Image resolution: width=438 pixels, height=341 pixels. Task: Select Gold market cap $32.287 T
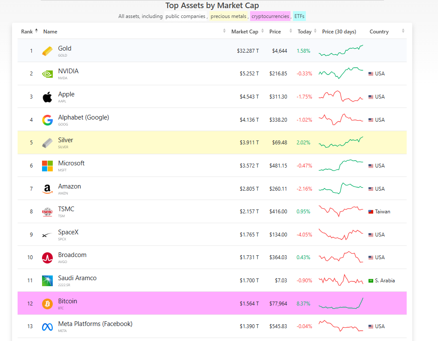pos(248,51)
